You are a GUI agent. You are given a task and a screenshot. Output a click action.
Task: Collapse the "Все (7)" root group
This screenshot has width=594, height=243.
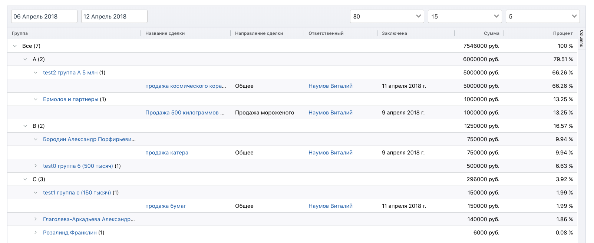(15, 46)
